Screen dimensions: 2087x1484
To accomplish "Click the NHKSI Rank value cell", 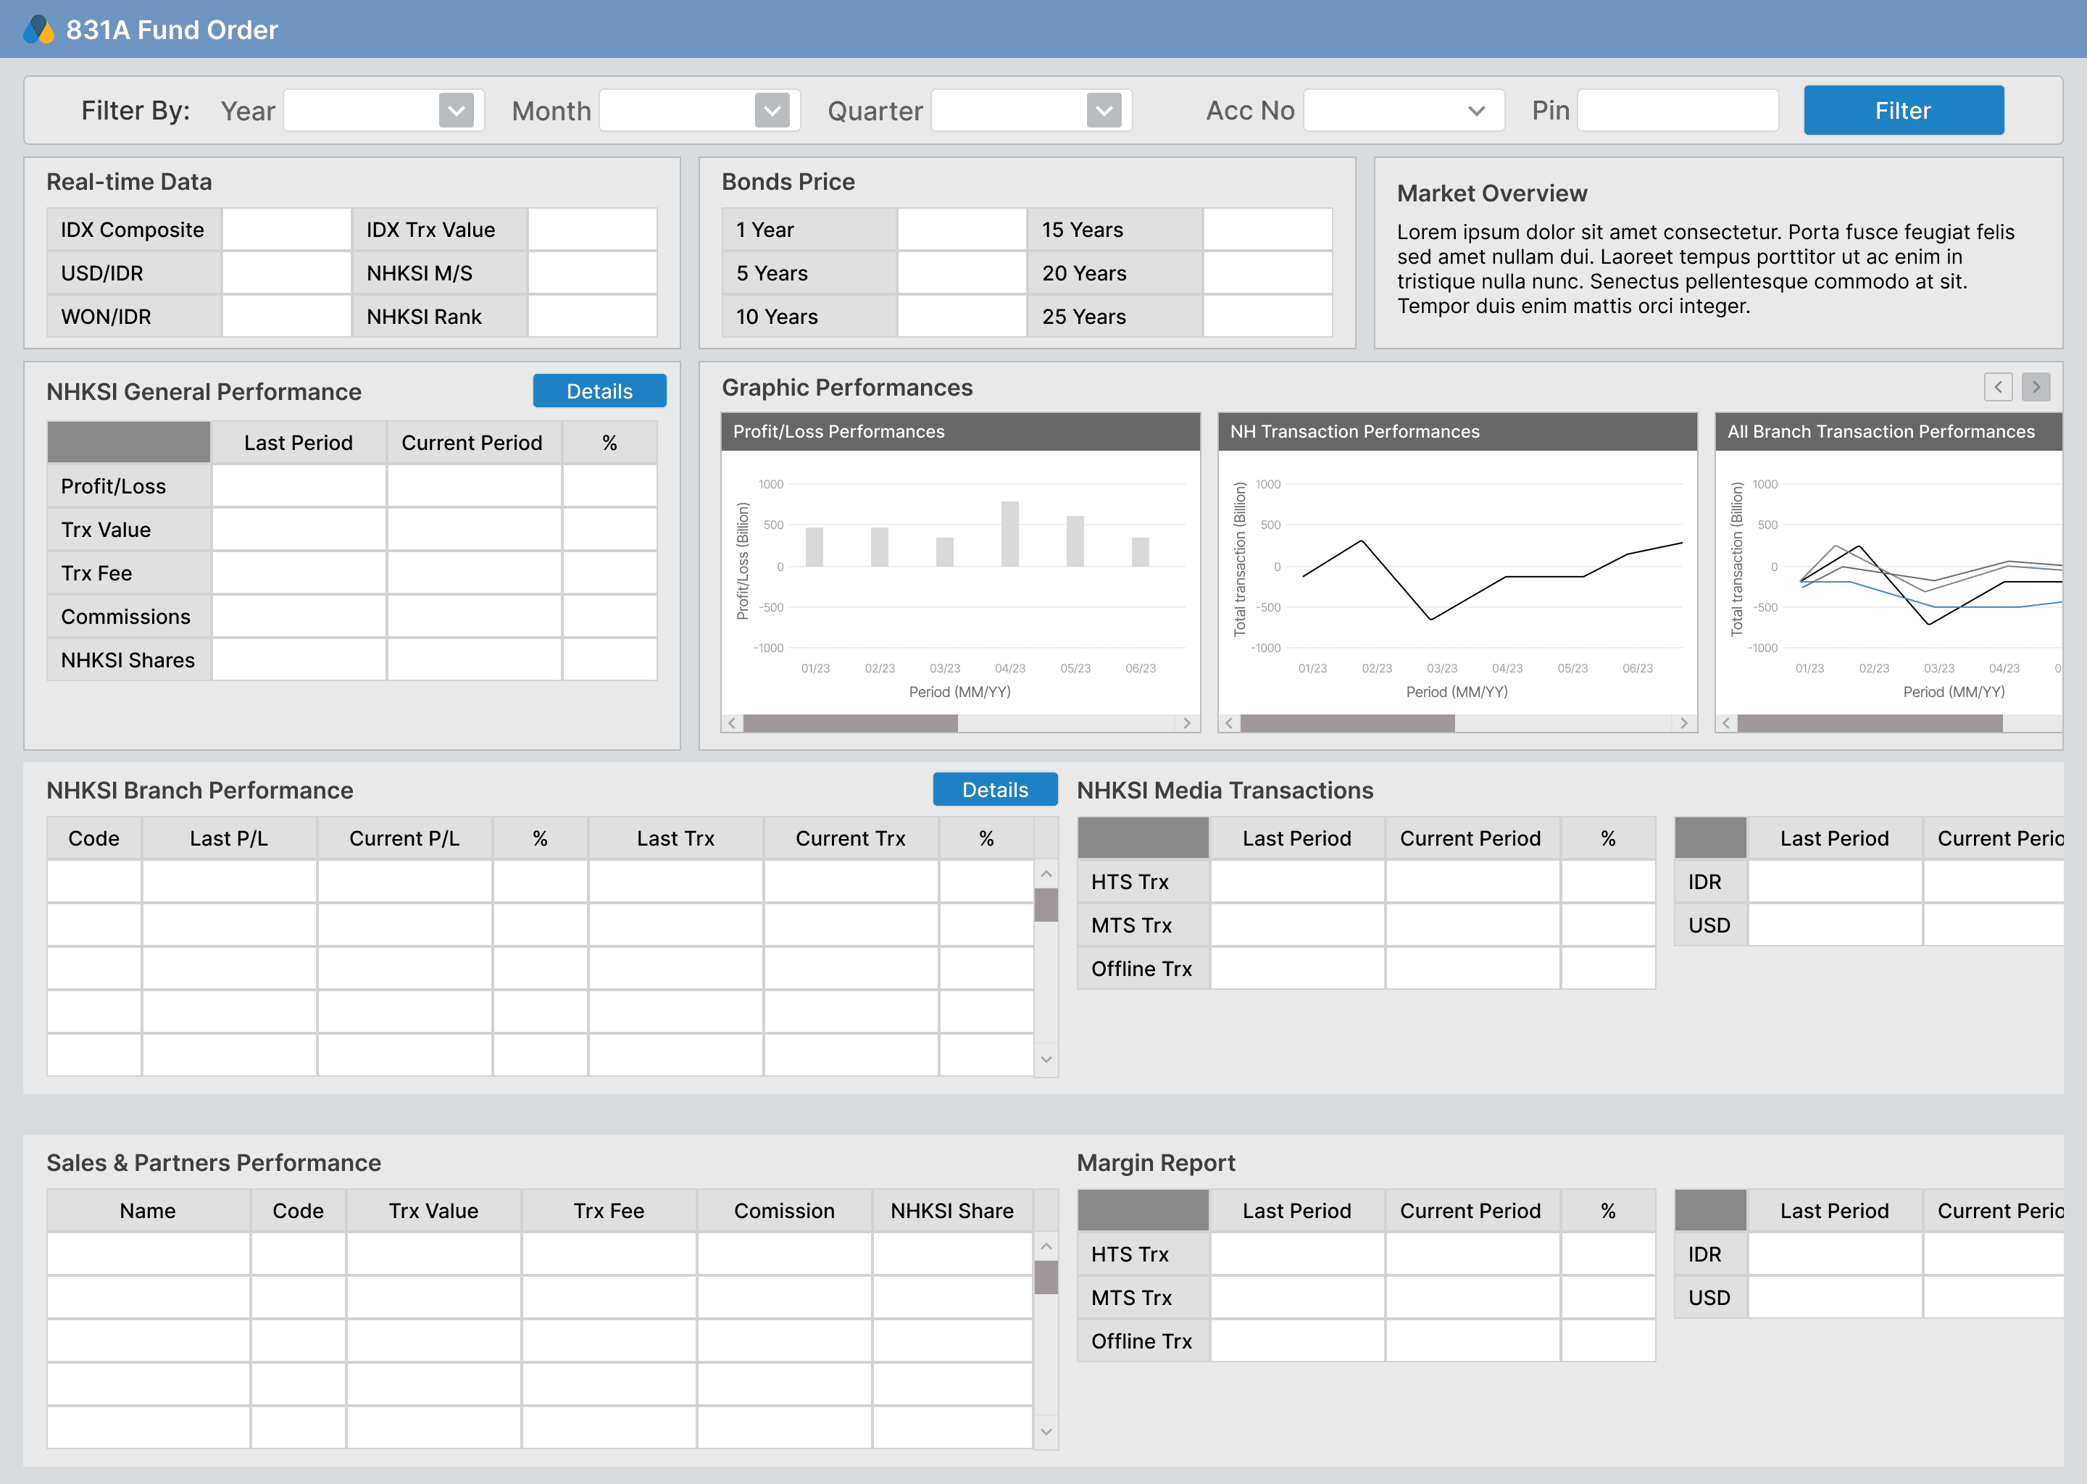I will click(x=592, y=316).
